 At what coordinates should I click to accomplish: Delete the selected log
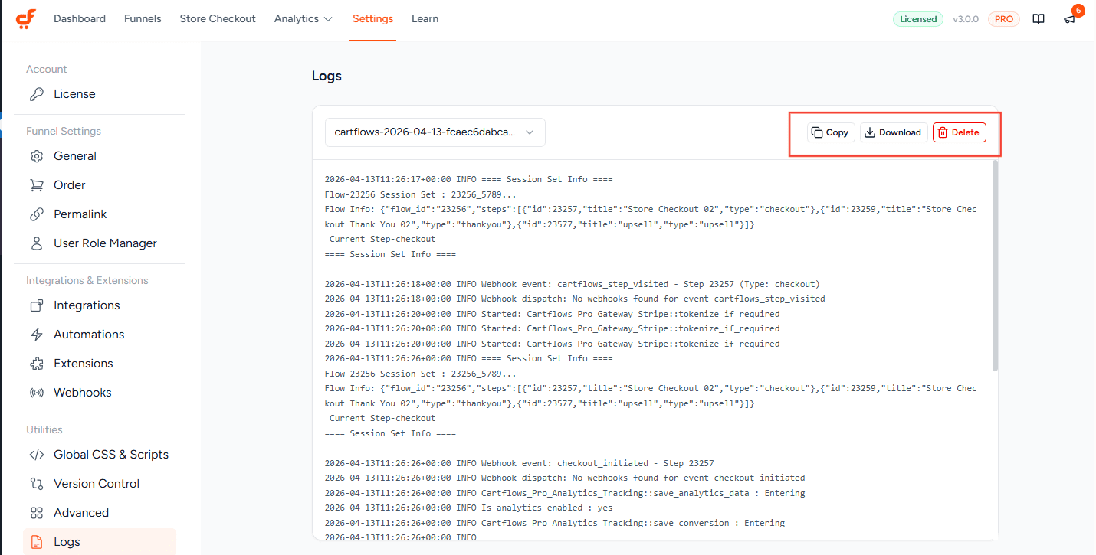(x=959, y=132)
